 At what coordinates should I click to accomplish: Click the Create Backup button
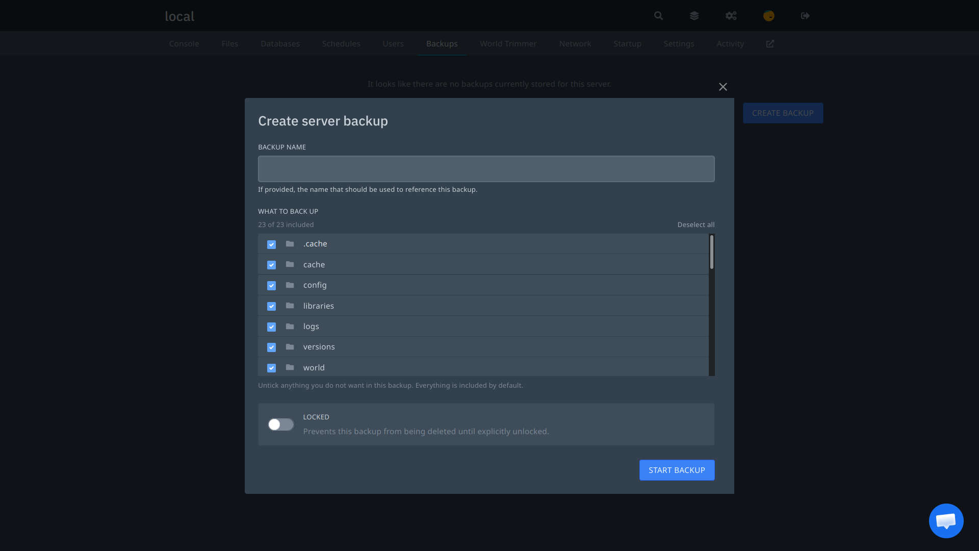point(783,113)
